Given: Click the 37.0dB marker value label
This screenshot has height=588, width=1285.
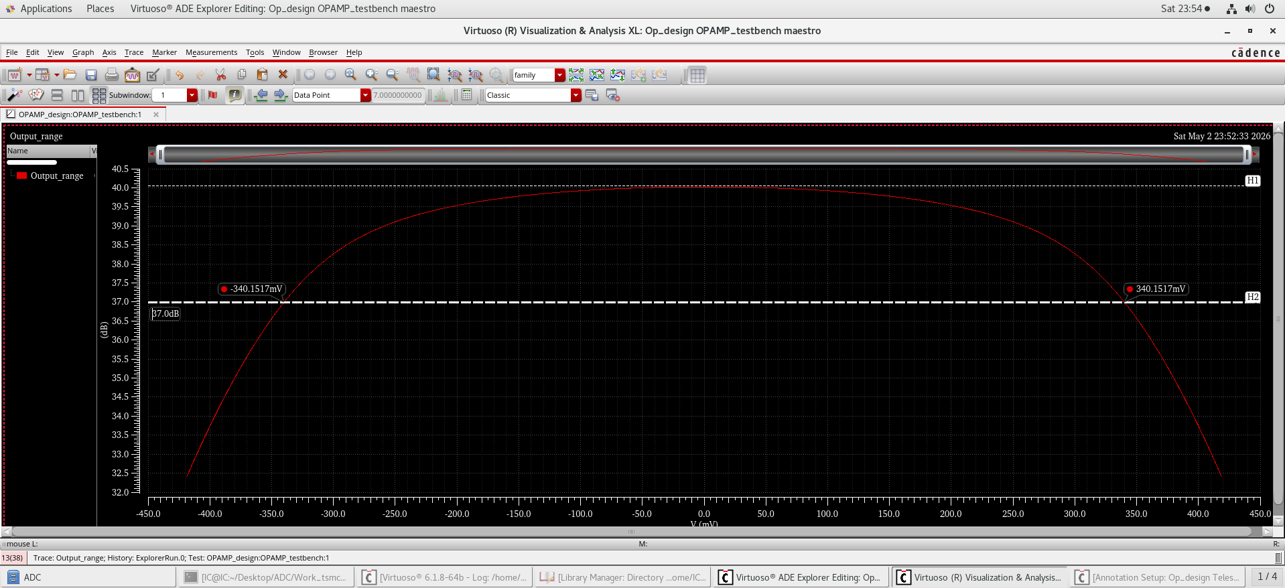Looking at the screenshot, I should [x=165, y=313].
